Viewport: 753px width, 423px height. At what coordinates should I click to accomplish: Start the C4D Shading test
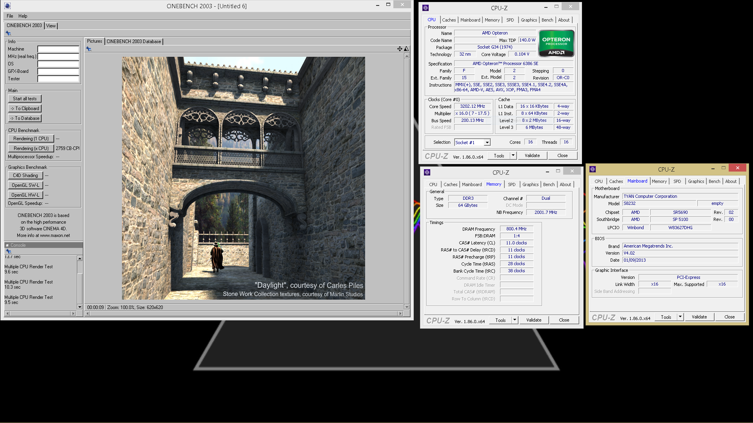(25, 175)
